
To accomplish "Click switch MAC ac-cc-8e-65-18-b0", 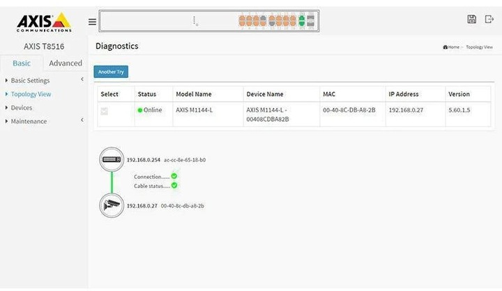I will tap(185, 159).
